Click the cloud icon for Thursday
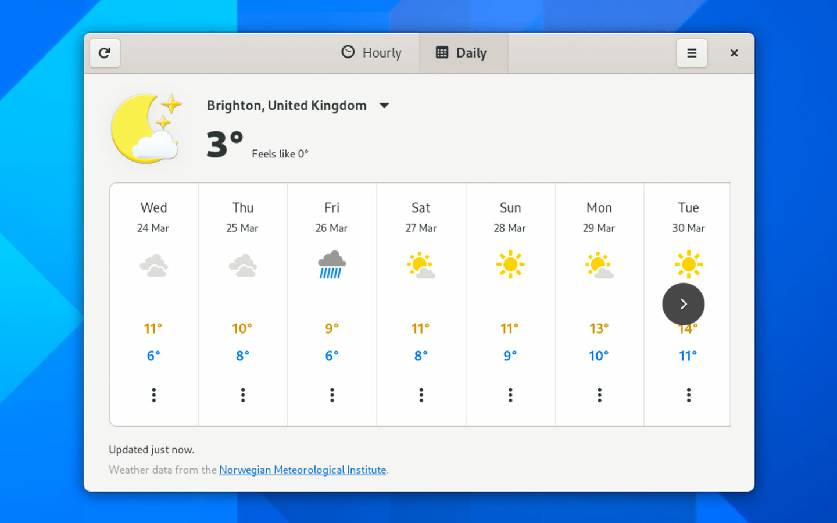Image resolution: width=837 pixels, height=523 pixels. point(243,266)
